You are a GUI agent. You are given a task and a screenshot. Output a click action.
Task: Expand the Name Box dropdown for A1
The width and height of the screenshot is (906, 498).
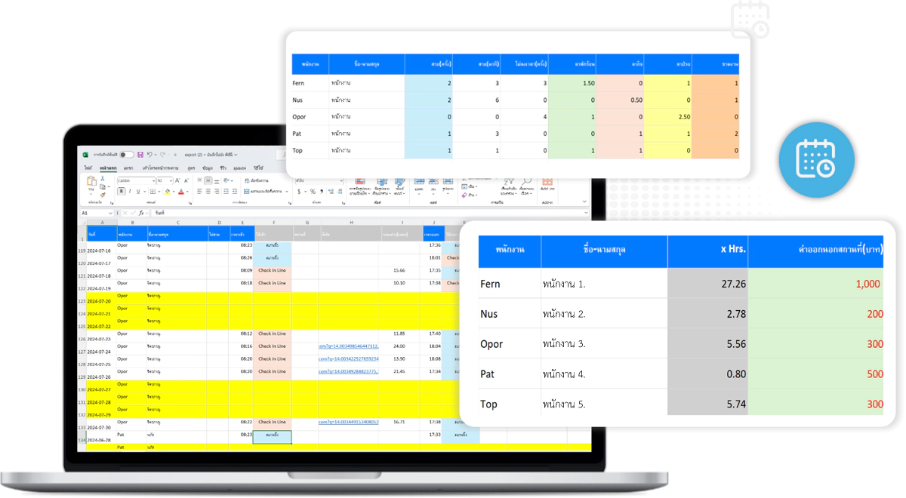tap(110, 214)
